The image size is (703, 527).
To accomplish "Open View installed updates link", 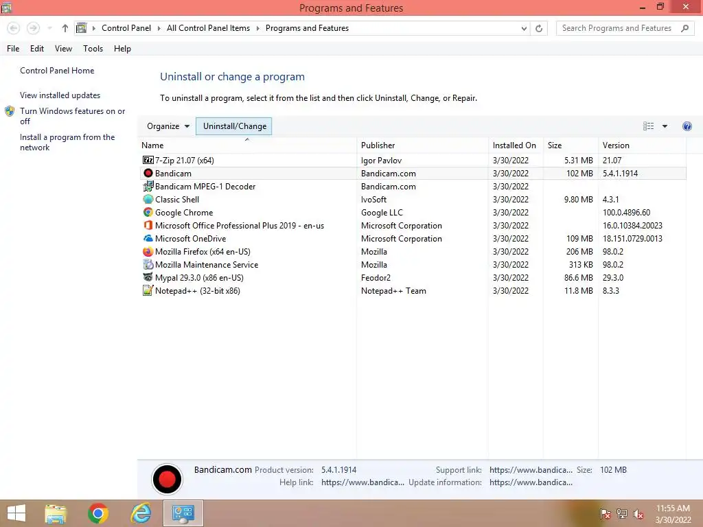I will tap(60, 95).
